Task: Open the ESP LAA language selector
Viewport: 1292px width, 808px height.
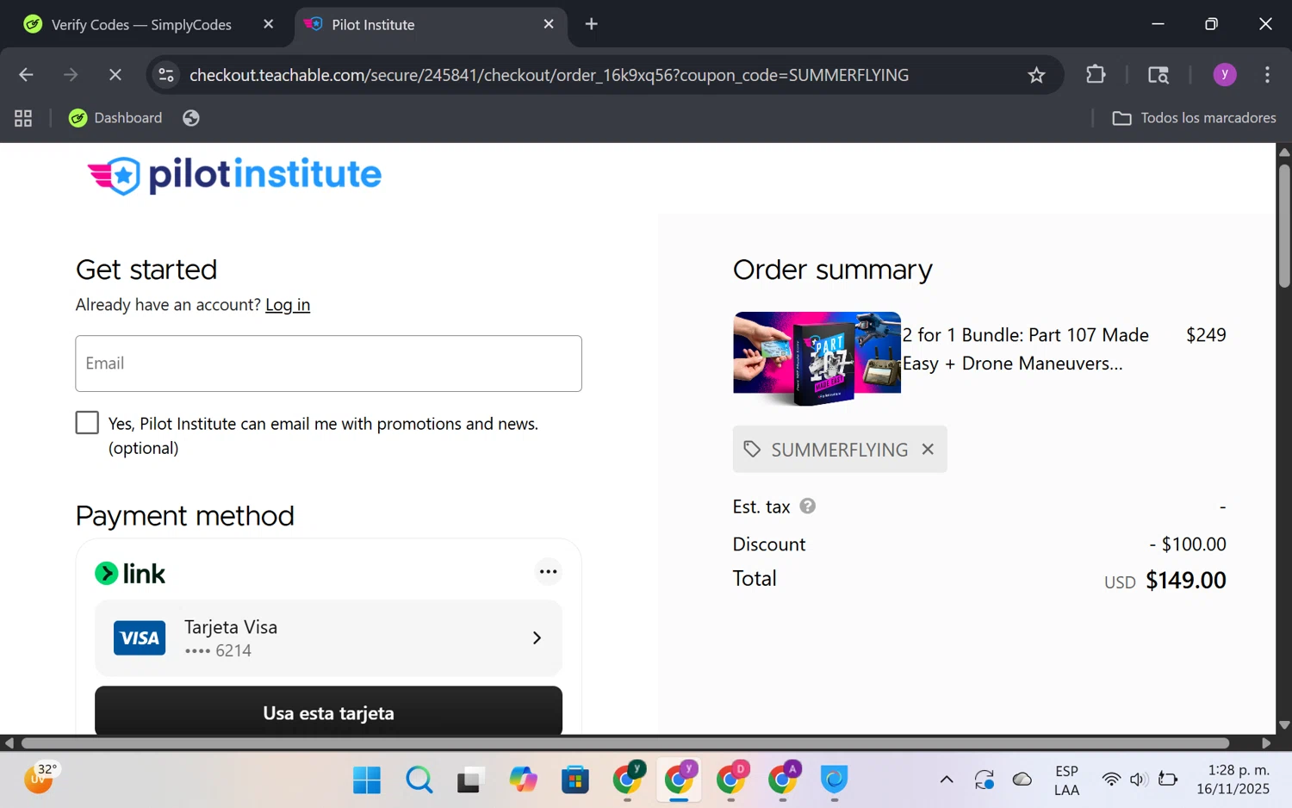Action: [x=1066, y=780]
